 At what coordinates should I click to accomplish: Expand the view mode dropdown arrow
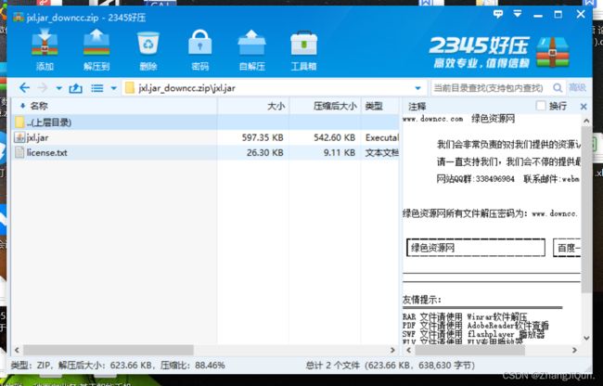113,88
